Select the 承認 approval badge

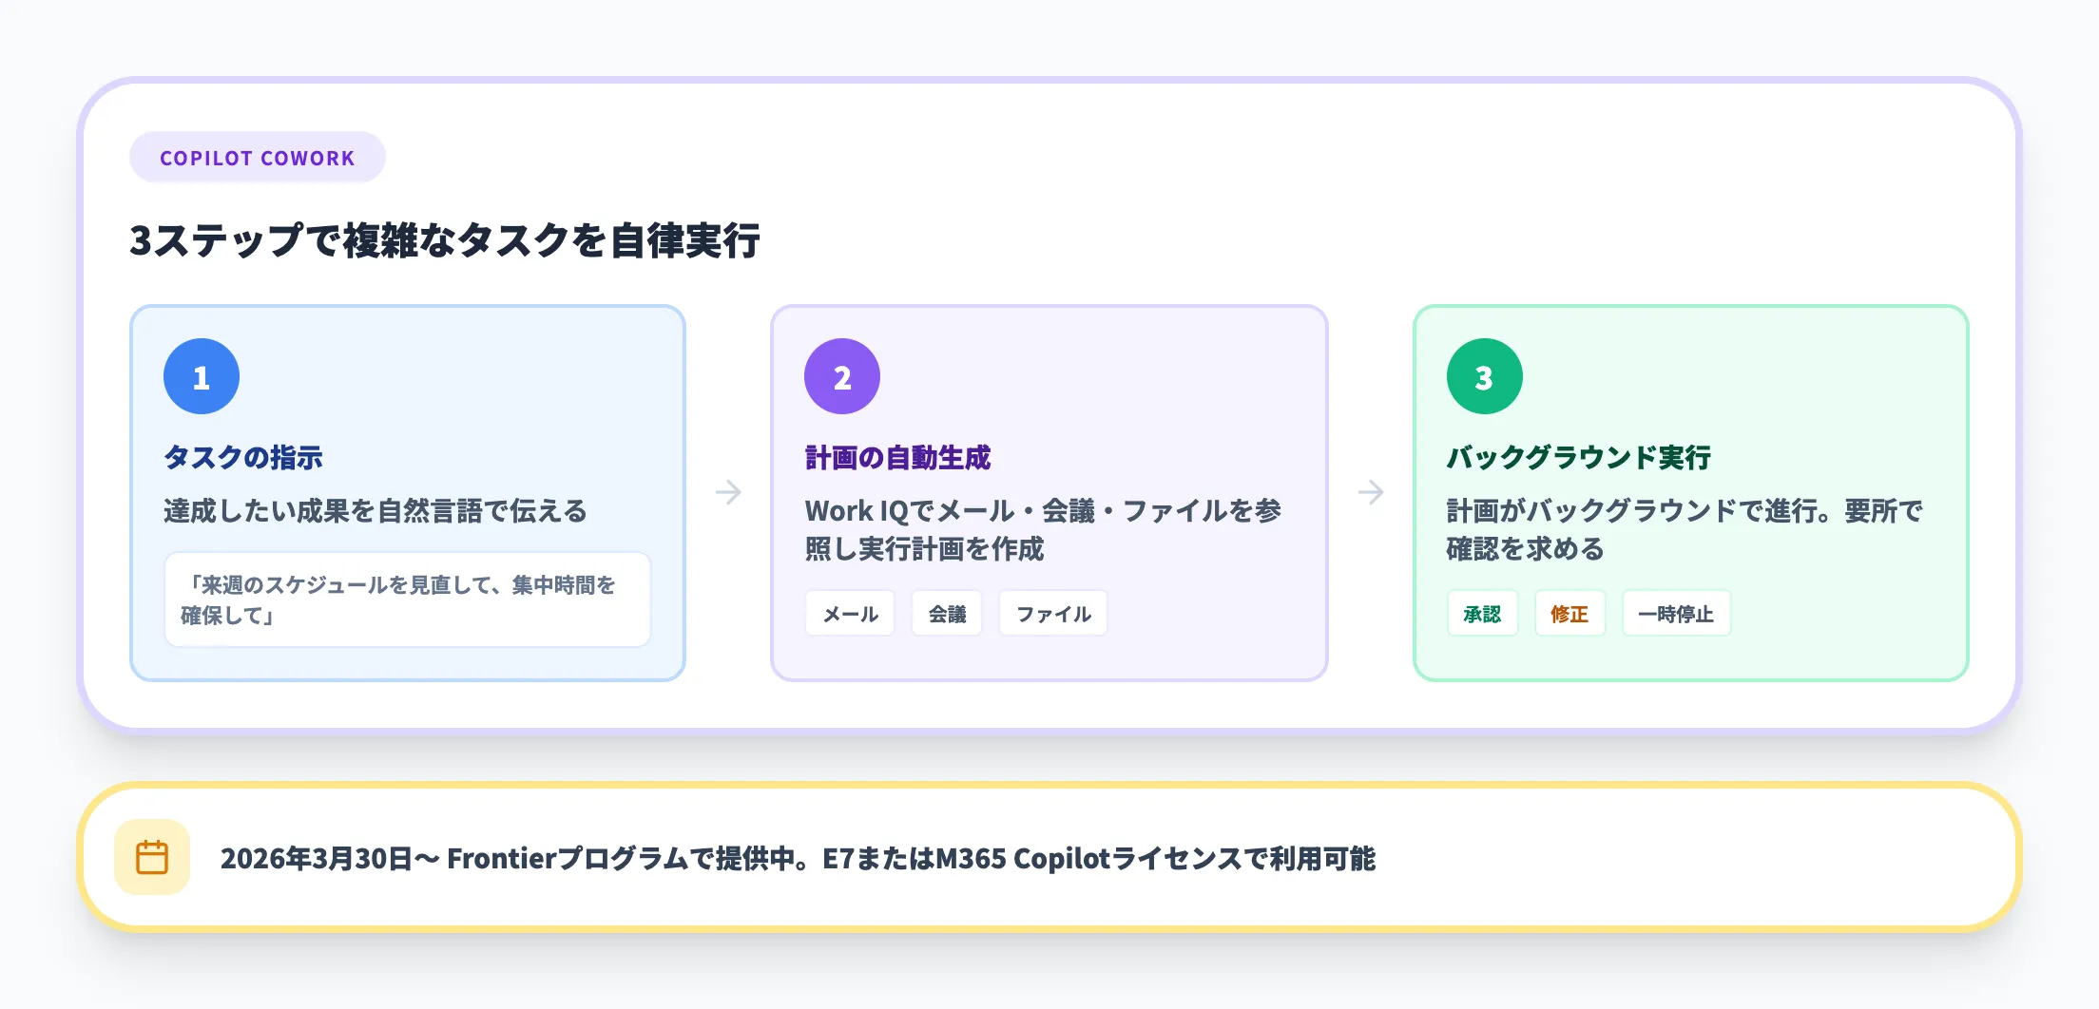[1483, 613]
